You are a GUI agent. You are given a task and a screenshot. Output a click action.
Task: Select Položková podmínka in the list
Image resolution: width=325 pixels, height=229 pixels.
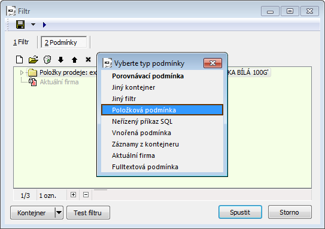(162, 110)
